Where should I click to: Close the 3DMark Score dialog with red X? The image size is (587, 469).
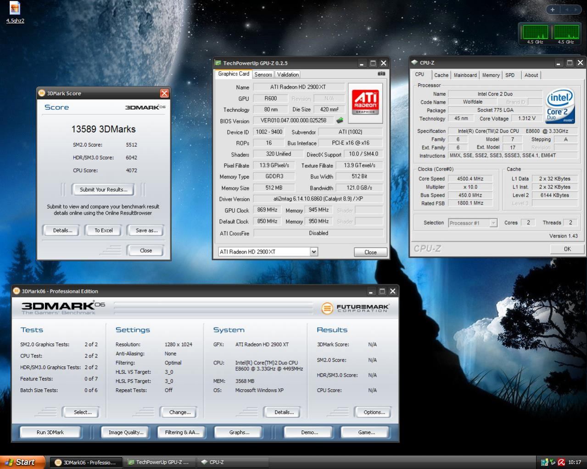(164, 94)
